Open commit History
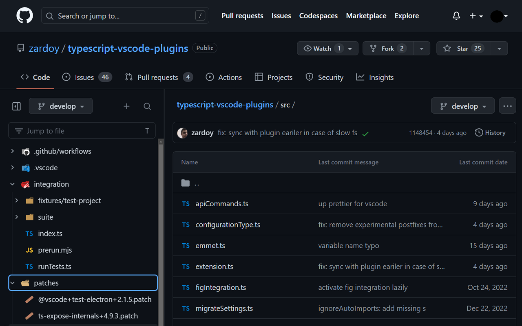Image resolution: width=522 pixels, height=326 pixels. pos(490,133)
